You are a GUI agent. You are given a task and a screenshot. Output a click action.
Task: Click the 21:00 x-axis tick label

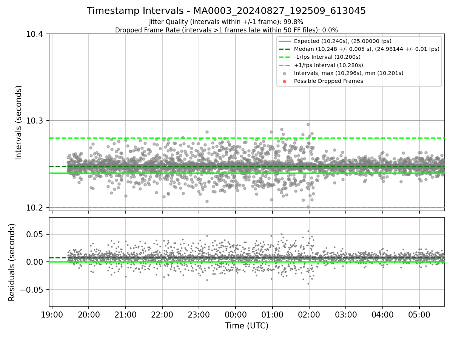(125, 315)
